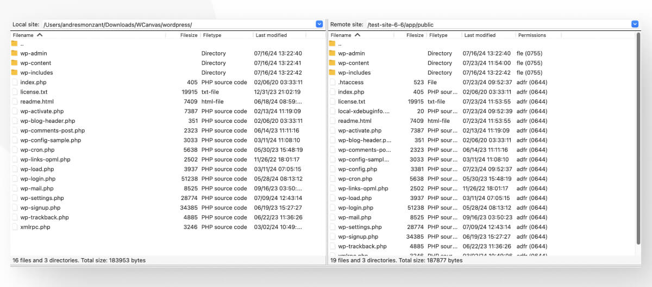
Task: Open the Remote site path dropdown
Action: point(635,24)
